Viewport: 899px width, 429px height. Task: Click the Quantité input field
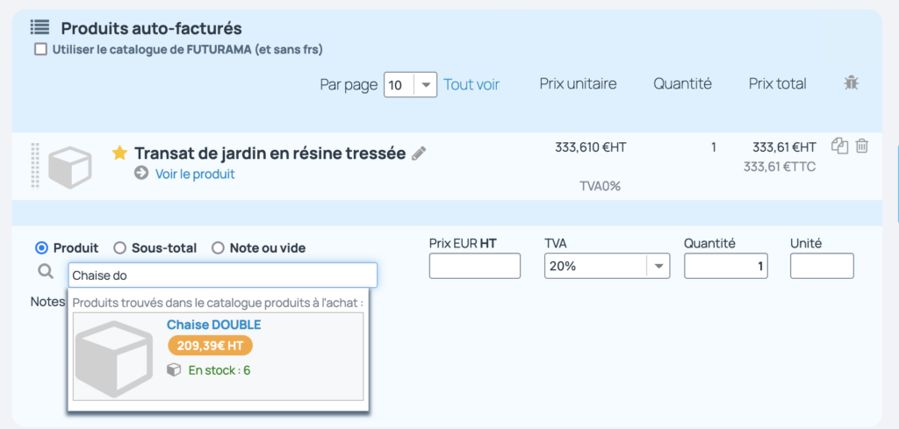coord(726,266)
